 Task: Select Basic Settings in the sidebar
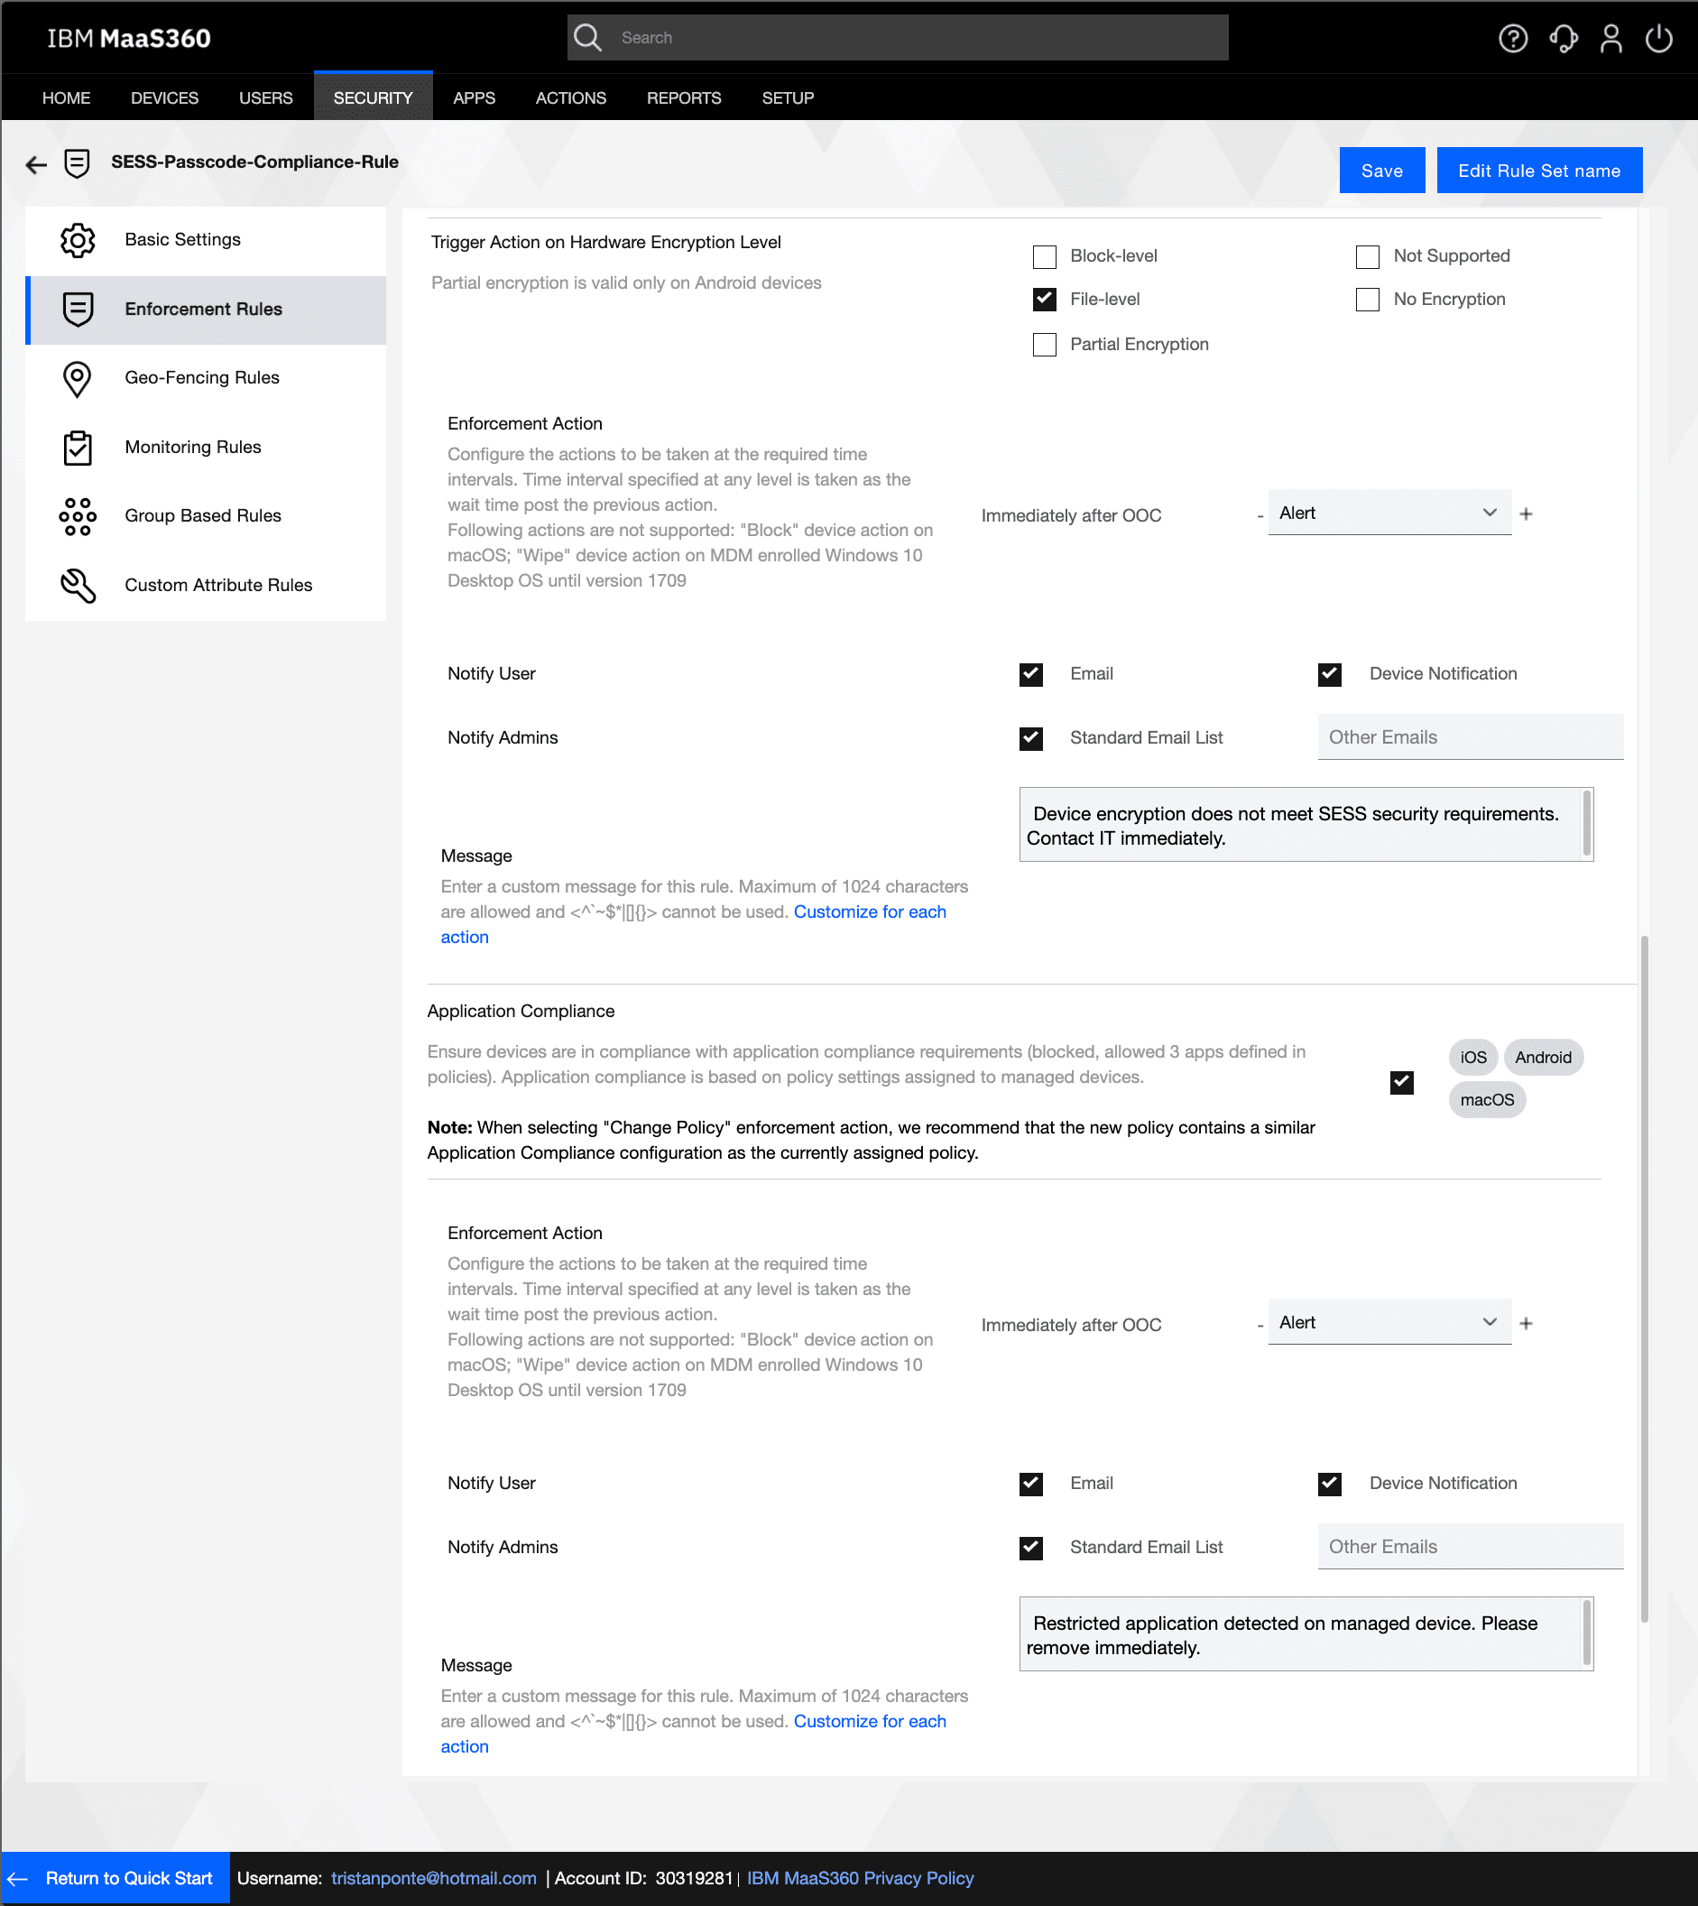pyautogui.click(x=205, y=240)
